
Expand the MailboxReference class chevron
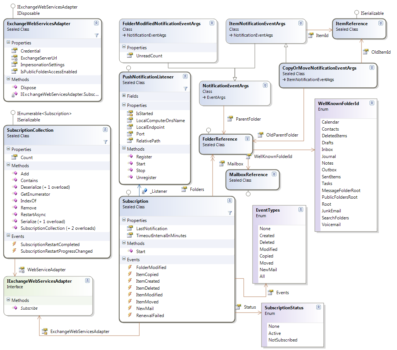click(274, 174)
